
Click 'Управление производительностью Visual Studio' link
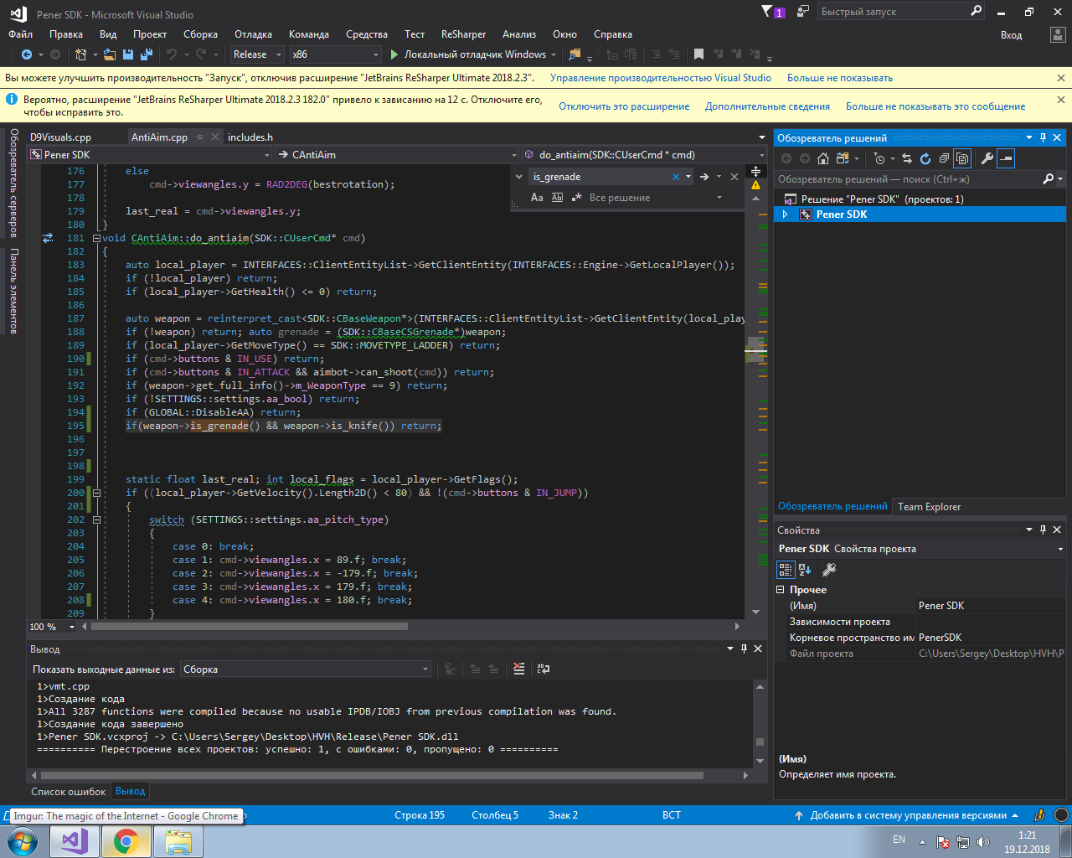[660, 78]
